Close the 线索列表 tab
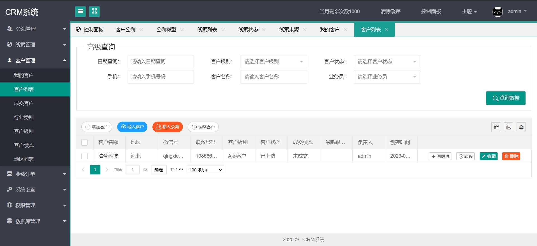This screenshot has height=246, width=537. click(223, 30)
